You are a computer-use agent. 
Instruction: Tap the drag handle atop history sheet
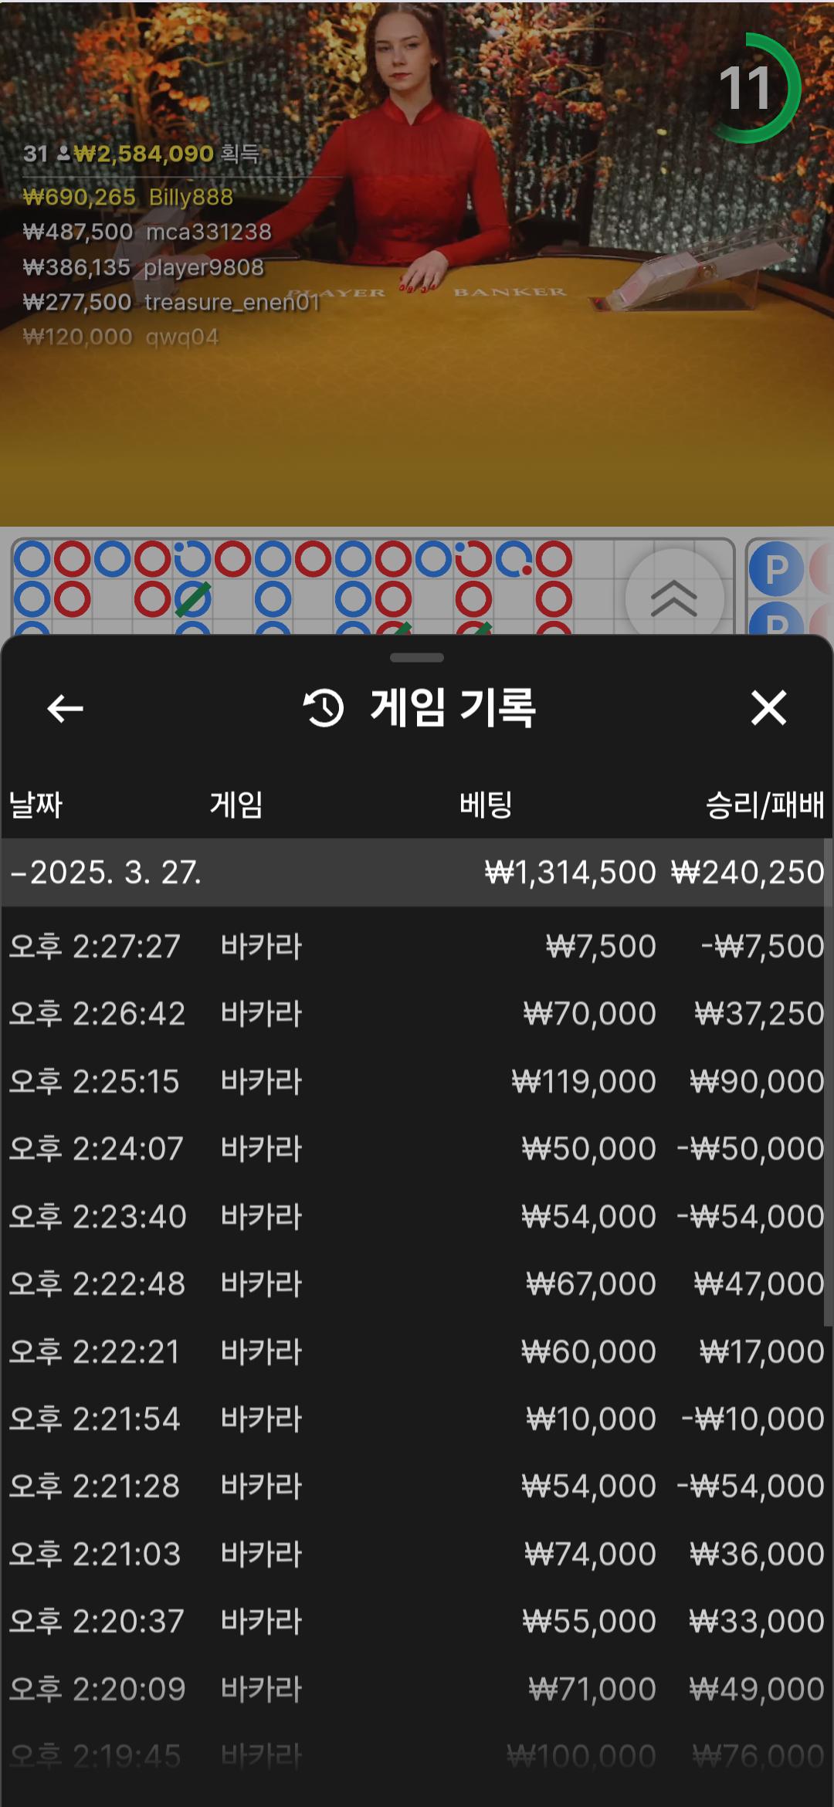tap(417, 658)
